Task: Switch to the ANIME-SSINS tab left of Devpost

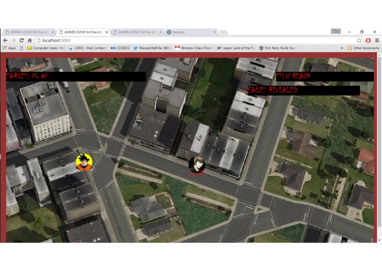Action: 137,32
